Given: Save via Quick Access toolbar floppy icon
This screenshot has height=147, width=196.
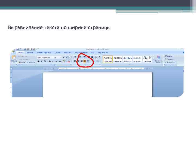Looking at the screenshot, I should click(x=17, y=49).
